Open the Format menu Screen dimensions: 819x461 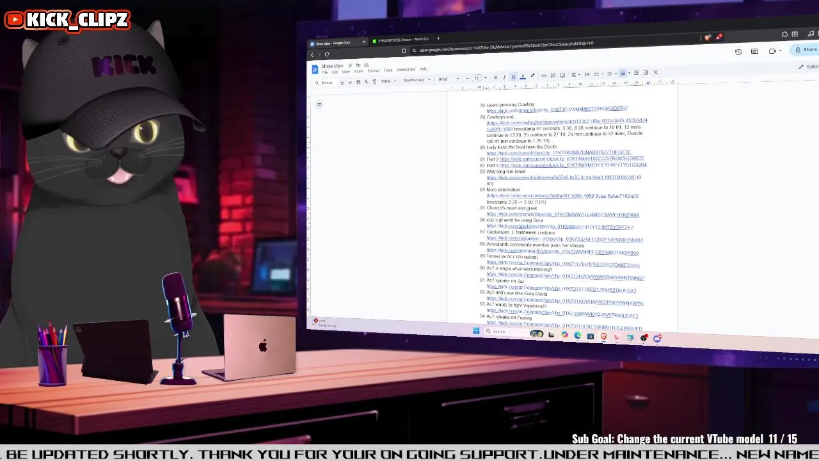tap(374, 70)
